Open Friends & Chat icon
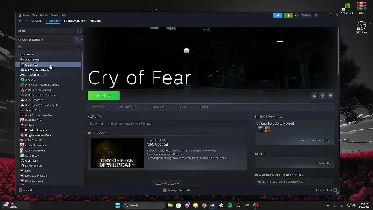The height and width of the screenshot is (210, 373). tap(335, 190)
